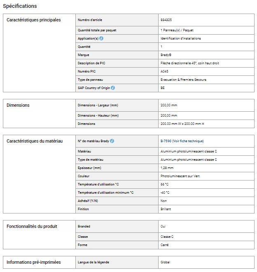Click the Langue de la légende label
Screen dimensions: 257x272
93,262
